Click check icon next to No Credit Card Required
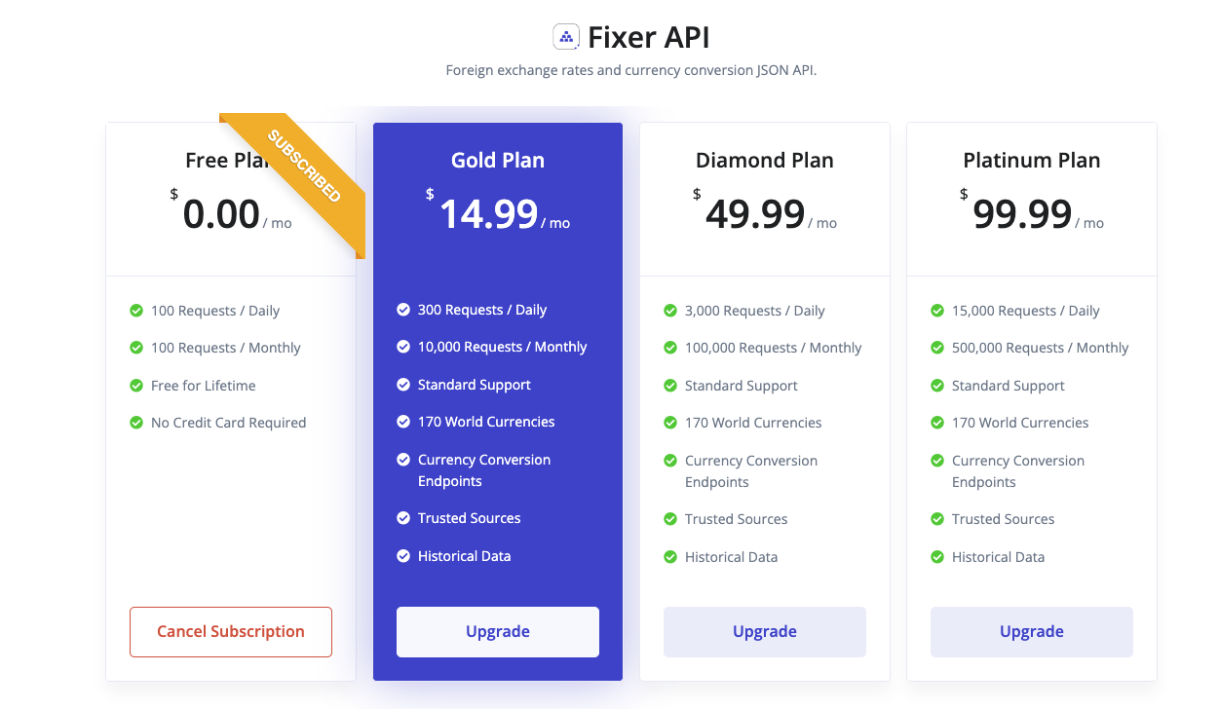 (136, 423)
